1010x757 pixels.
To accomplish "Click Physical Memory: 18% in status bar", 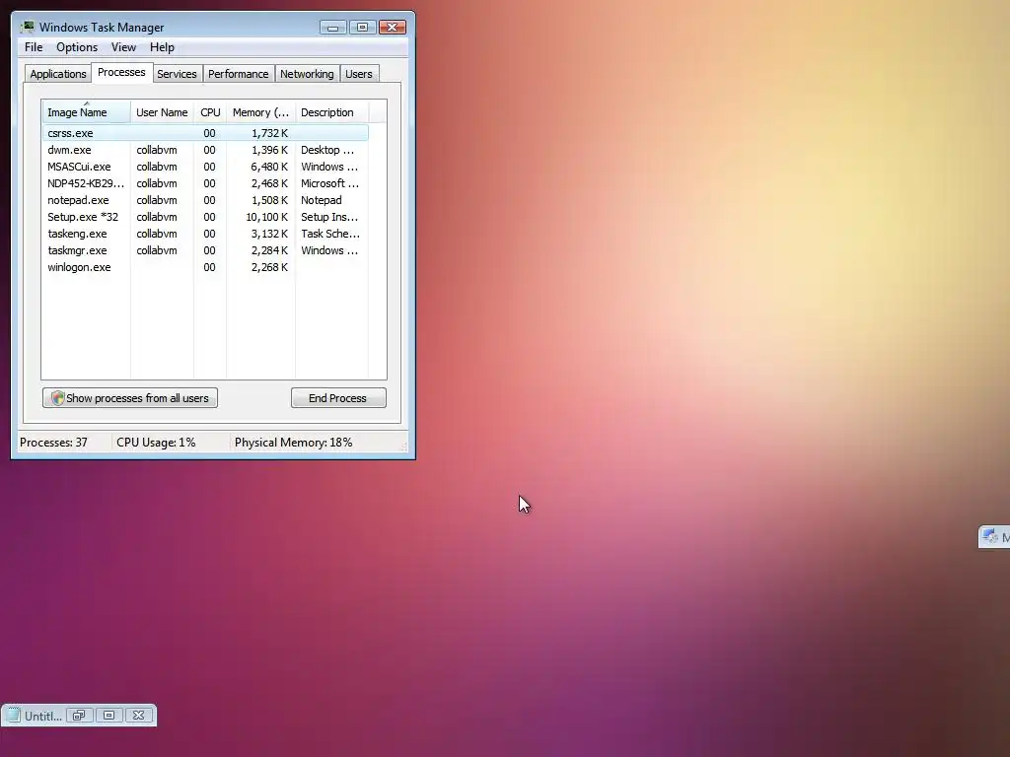I will pyautogui.click(x=293, y=443).
